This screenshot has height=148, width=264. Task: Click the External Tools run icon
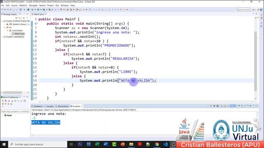click(x=49, y=9)
